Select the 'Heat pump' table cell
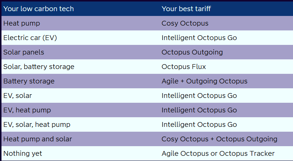Image resolution: width=293 pixels, height=161 pixels. [x=22, y=23]
